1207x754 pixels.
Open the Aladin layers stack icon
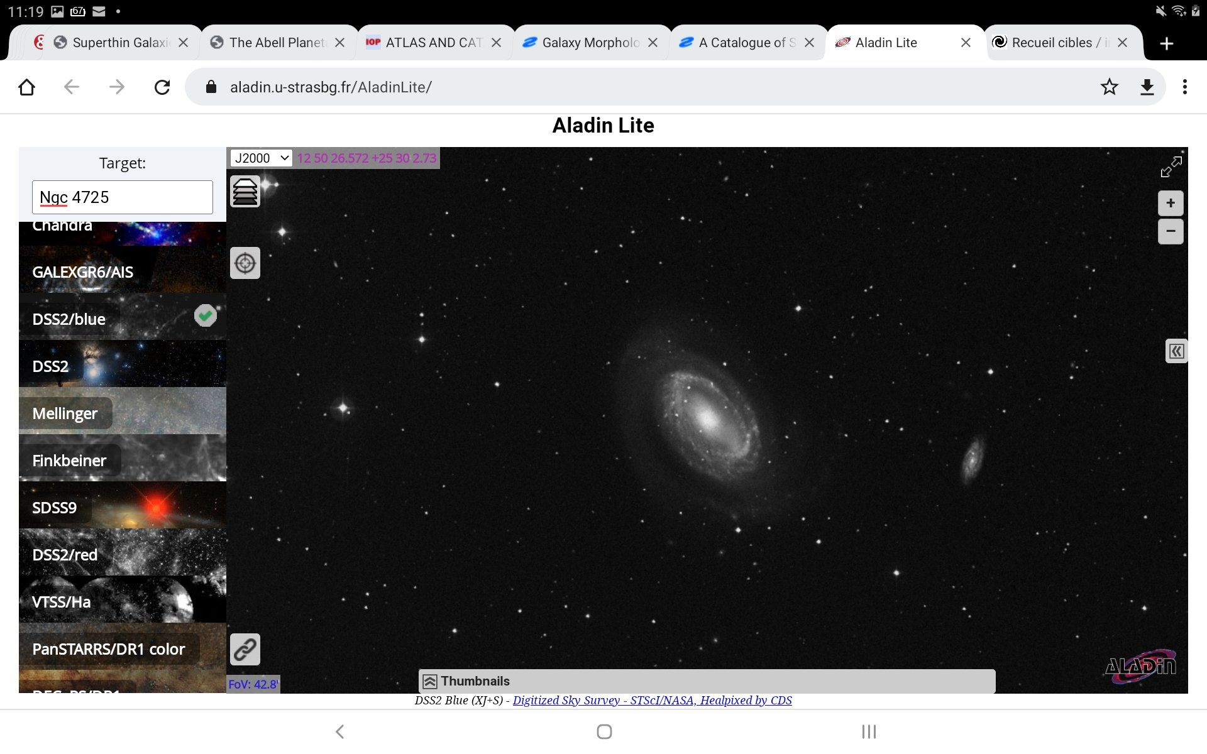pyautogui.click(x=245, y=192)
